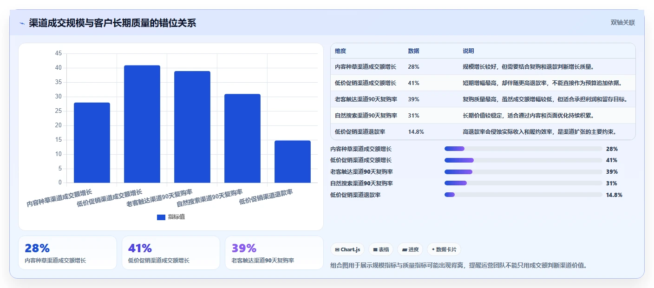This screenshot has width=654, height=288.
Task: Click the 14.8% value in the table
Action: (416, 132)
